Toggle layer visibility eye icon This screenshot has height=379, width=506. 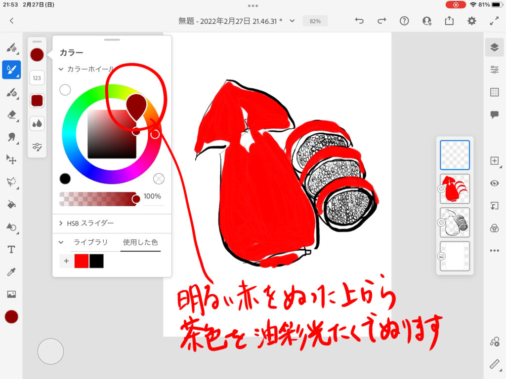coord(494,183)
